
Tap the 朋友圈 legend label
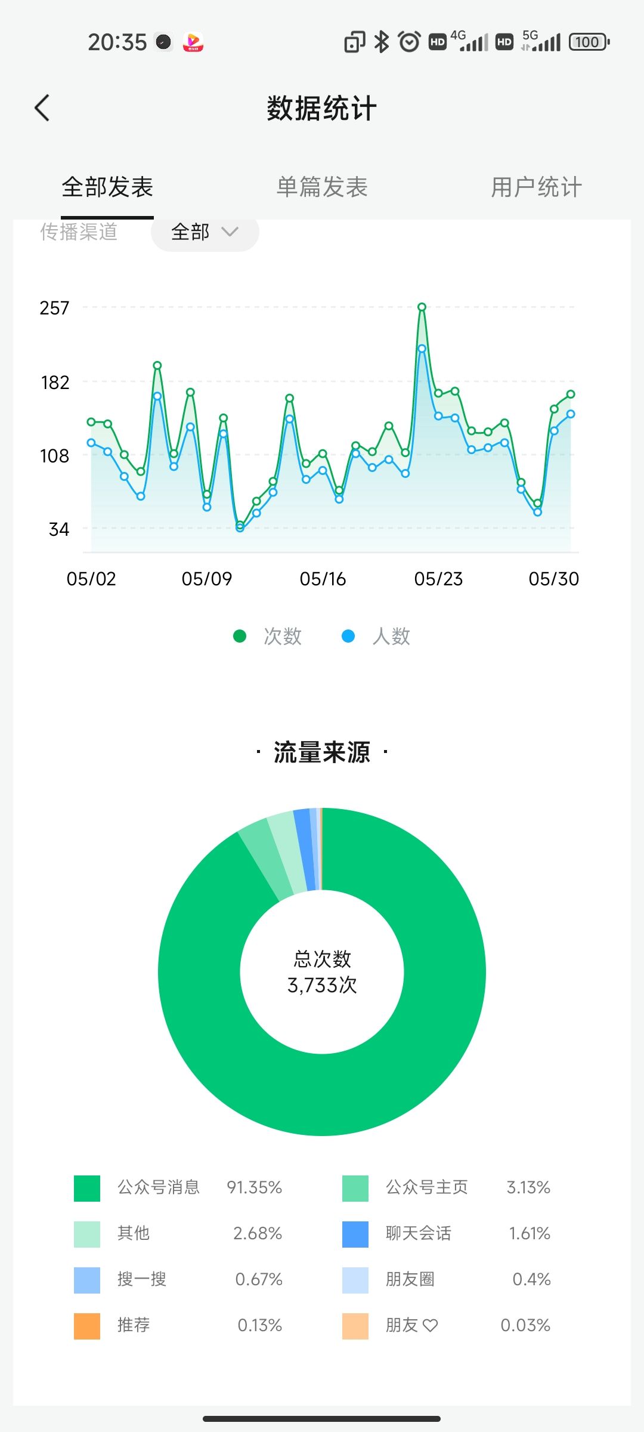[x=410, y=1279]
